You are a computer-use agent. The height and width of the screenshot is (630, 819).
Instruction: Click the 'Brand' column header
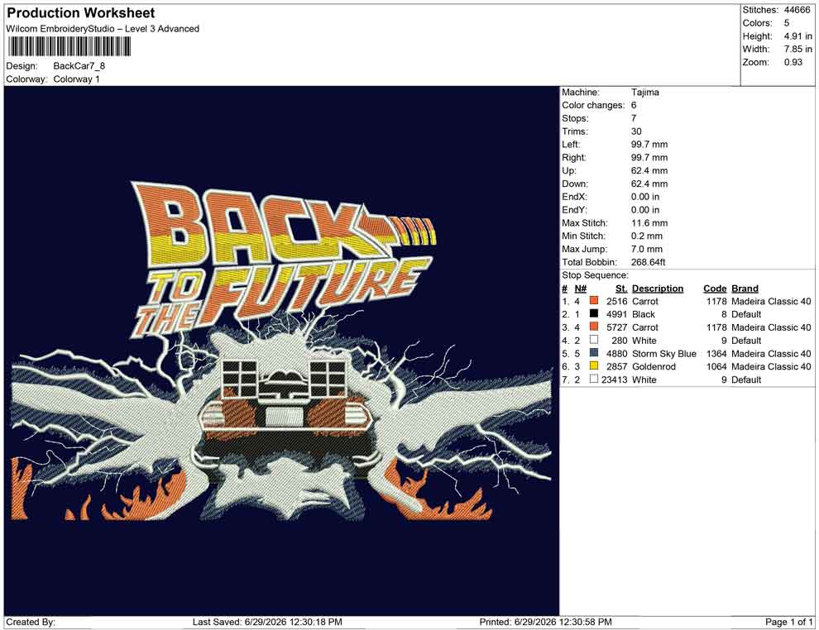click(x=745, y=289)
